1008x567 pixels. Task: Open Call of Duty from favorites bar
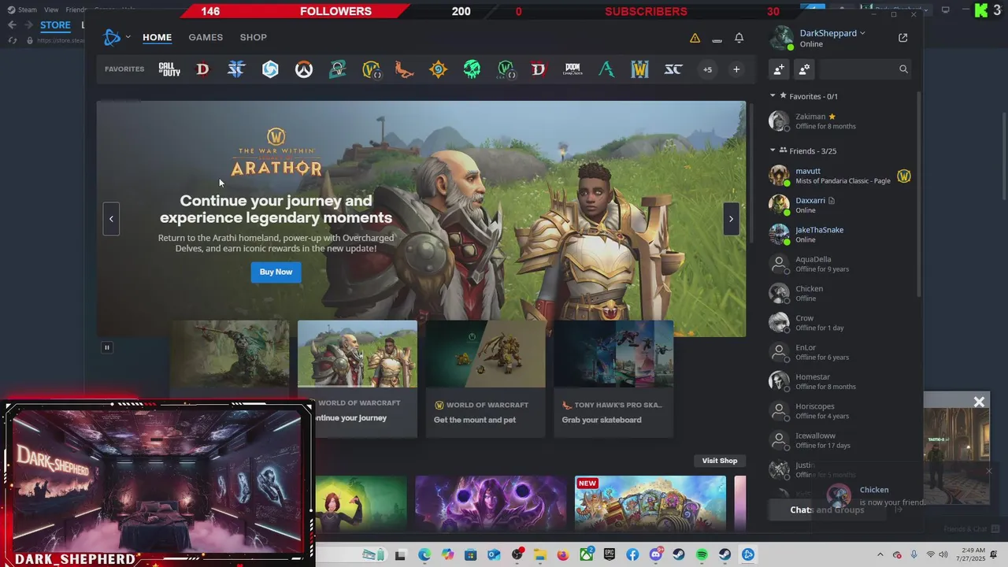[x=169, y=69]
